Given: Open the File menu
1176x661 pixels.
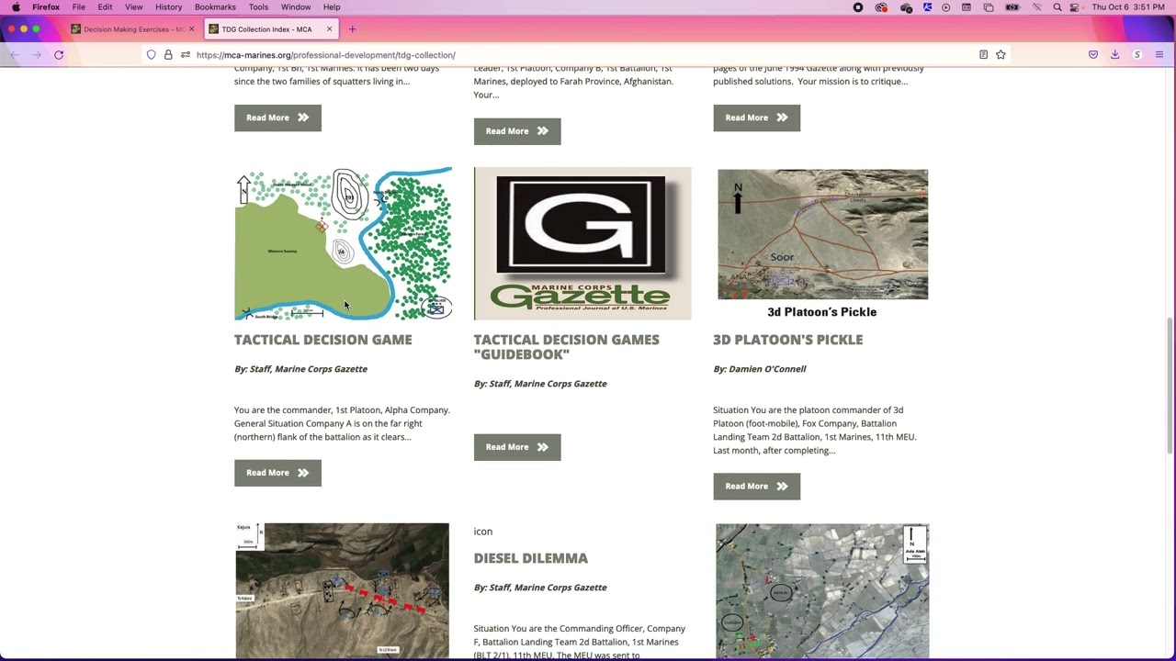Looking at the screenshot, I should click(79, 7).
